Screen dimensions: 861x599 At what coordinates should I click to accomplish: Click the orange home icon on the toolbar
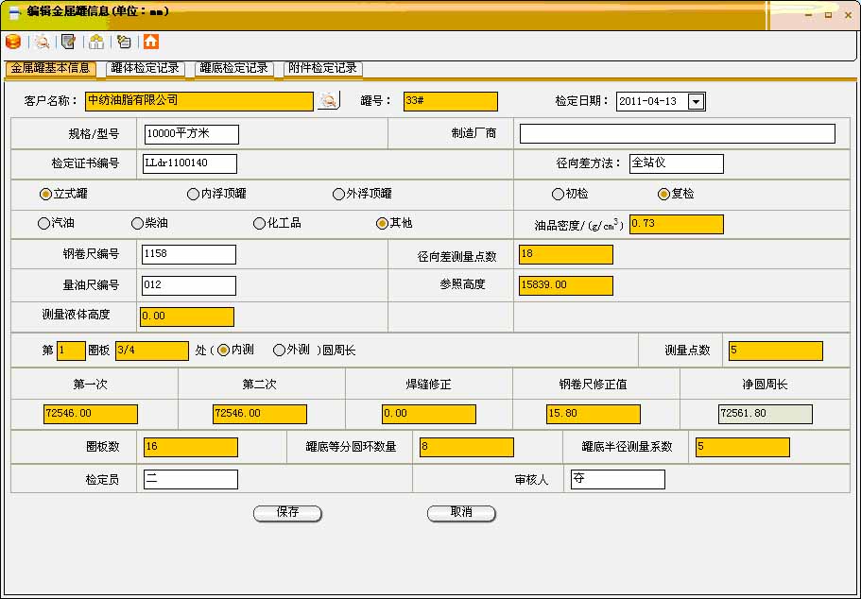click(x=151, y=42)
